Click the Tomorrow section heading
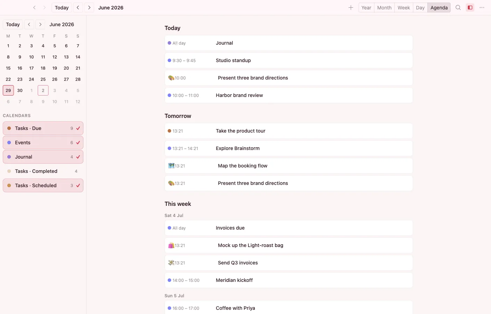 pyautogui.click(x=178, y=116)
